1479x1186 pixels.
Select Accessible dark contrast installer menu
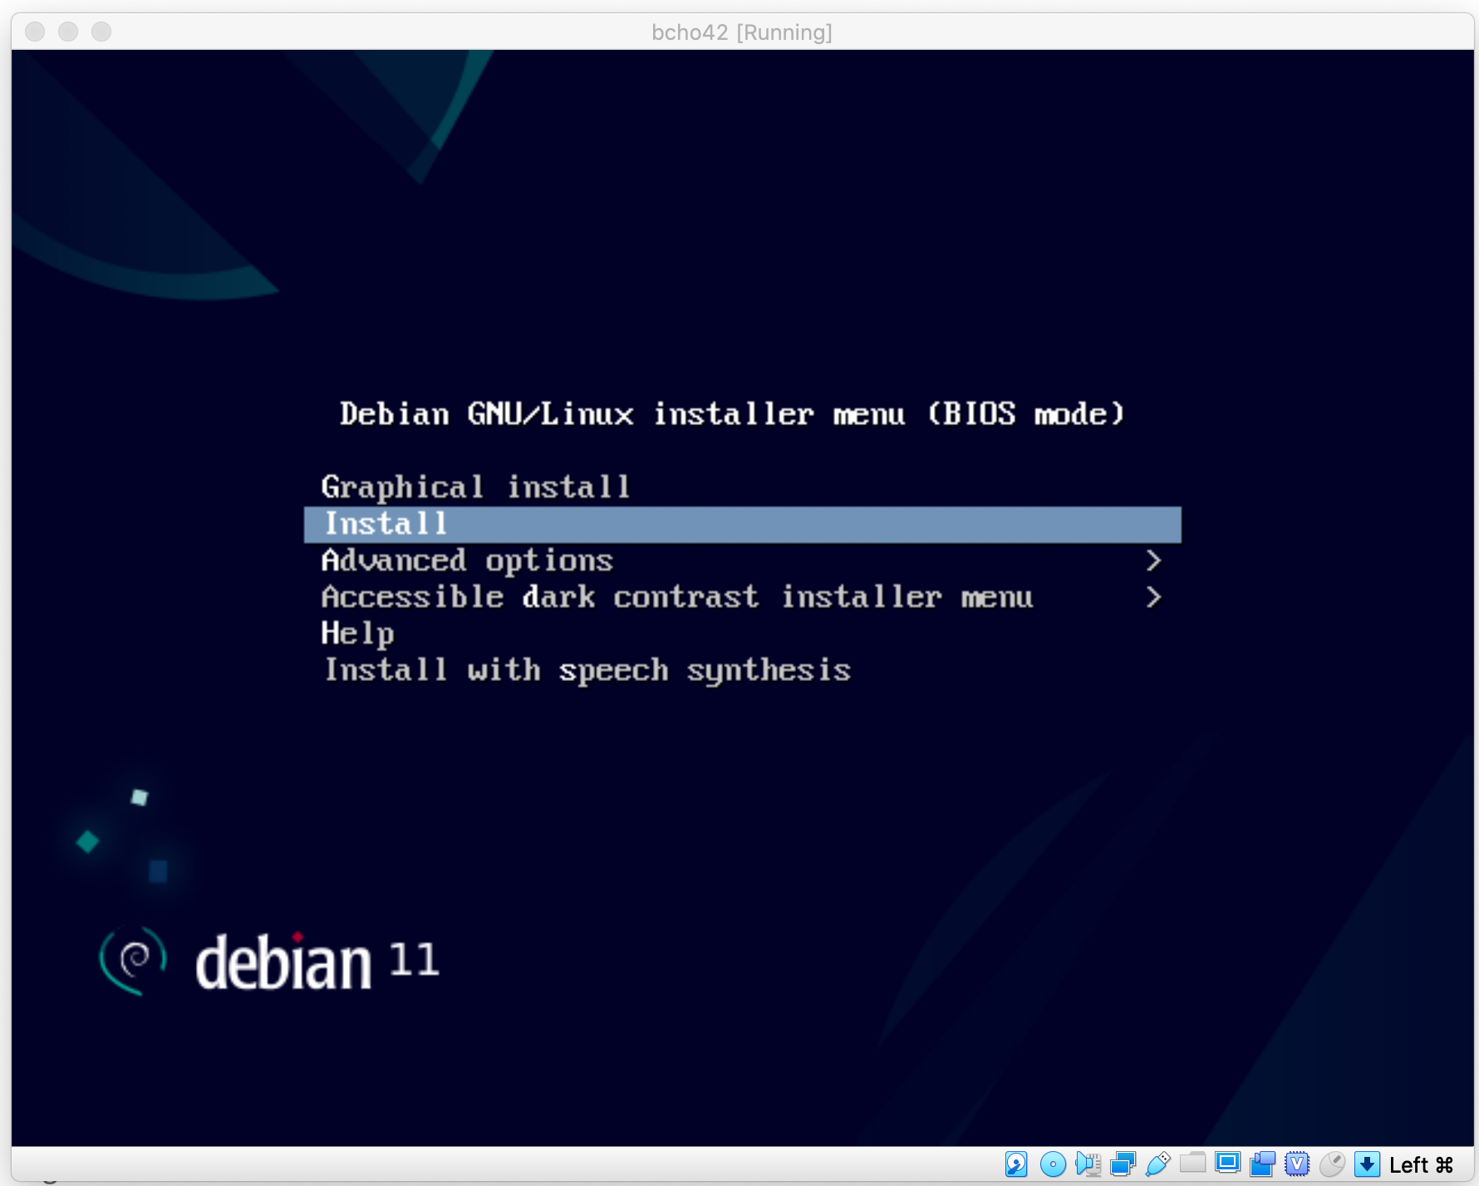pyautogui.click(x=743, y=597)
